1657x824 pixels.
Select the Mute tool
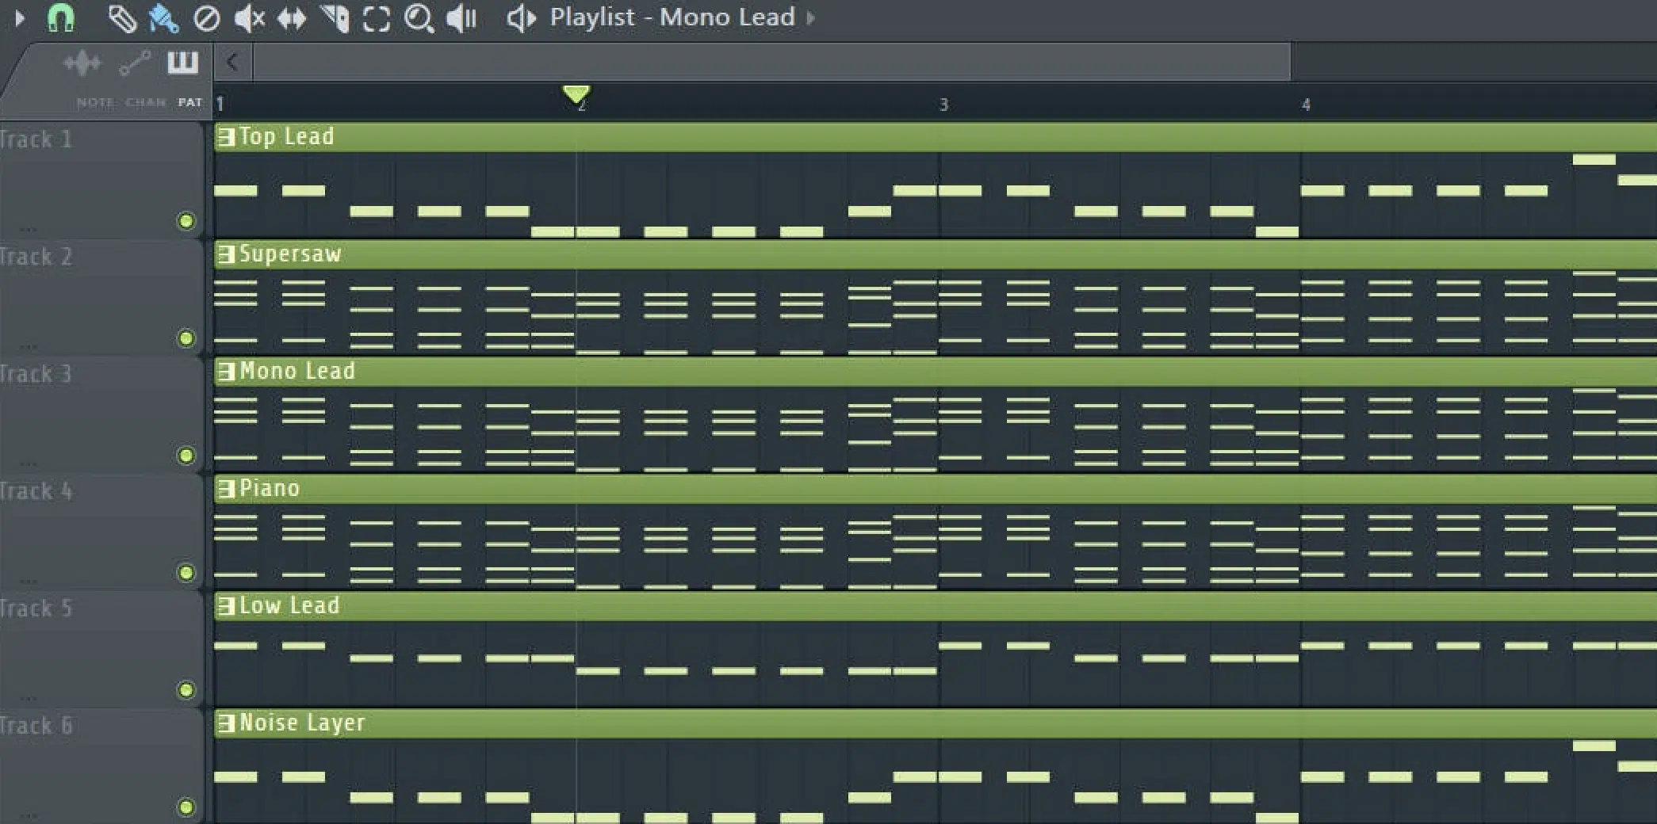pos(249,18)
